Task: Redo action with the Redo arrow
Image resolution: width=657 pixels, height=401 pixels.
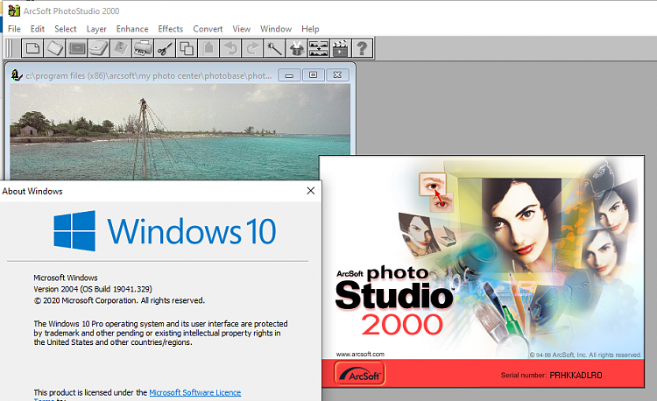Action: [252, 48]
